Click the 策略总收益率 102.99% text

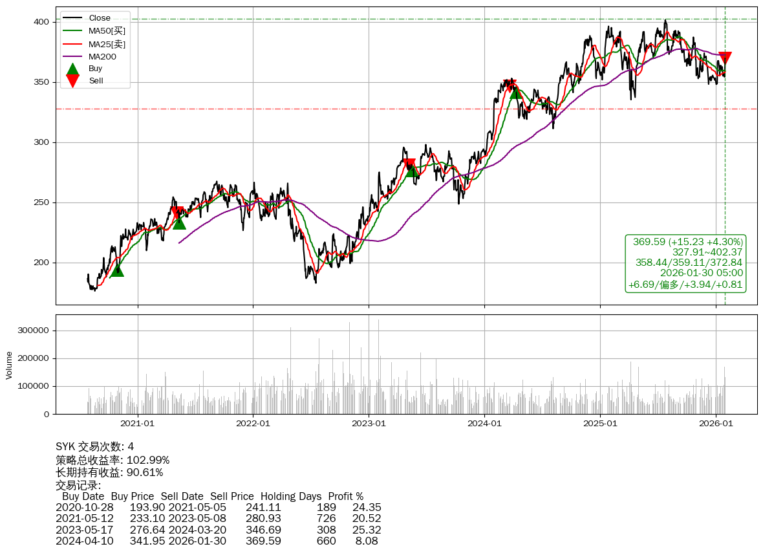pyautogui.click(x=113, y=460)
